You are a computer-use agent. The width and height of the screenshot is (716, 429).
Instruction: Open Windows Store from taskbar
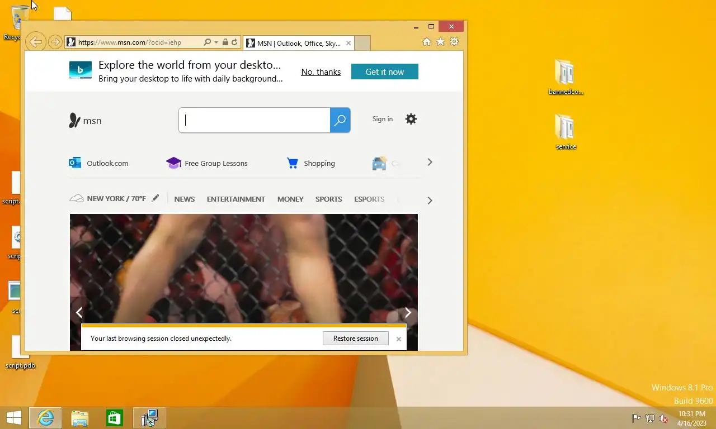[x=115, y=418]
